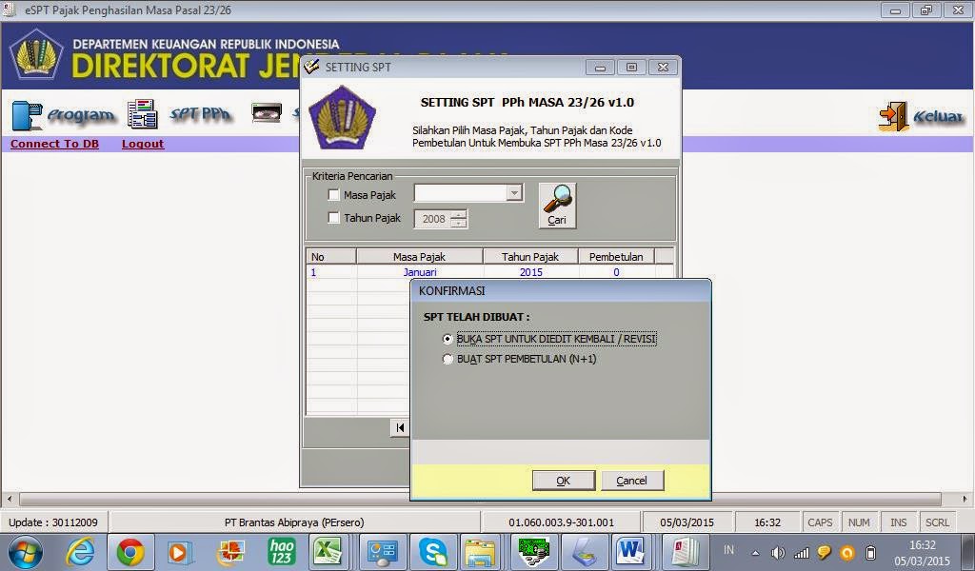The width and height of the screenshot is (975, 571).
Task: Select Buka SPT untuk diedit kembali option
Action: [448, 339]
